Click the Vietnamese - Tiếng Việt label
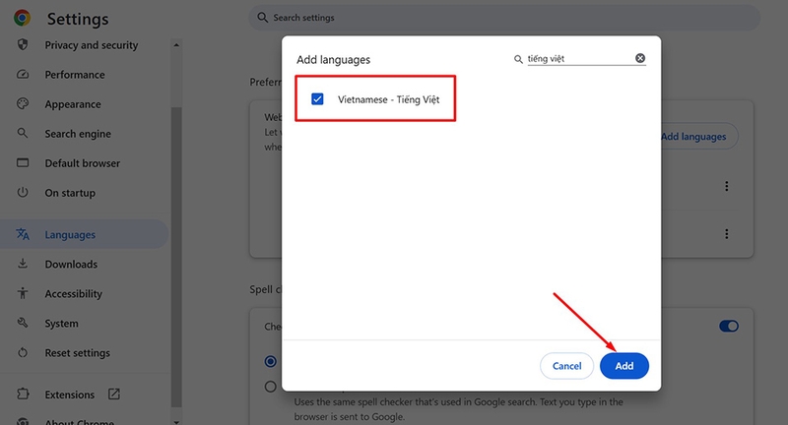This screenshot has width=788, height=425. (x=388, y=99)
